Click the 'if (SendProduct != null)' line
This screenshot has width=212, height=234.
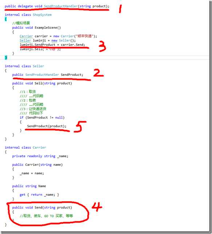[42, 118]
